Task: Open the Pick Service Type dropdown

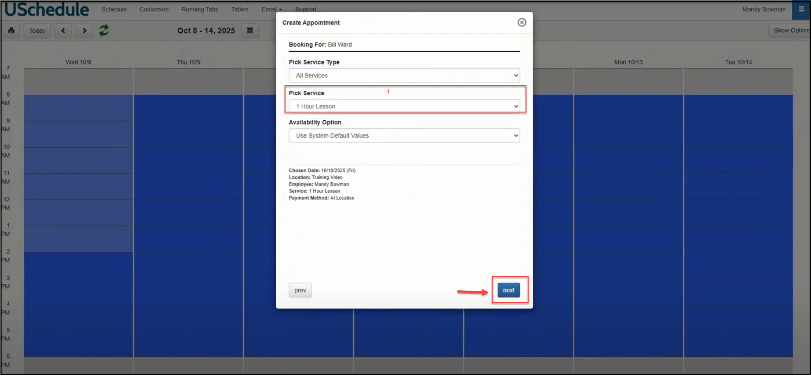Action: point(404,76)
